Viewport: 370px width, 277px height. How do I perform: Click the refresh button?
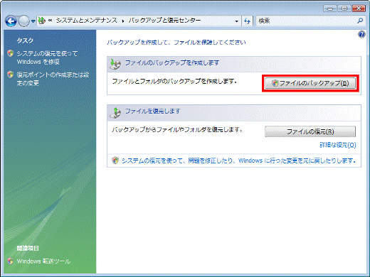tap(247, 21)
